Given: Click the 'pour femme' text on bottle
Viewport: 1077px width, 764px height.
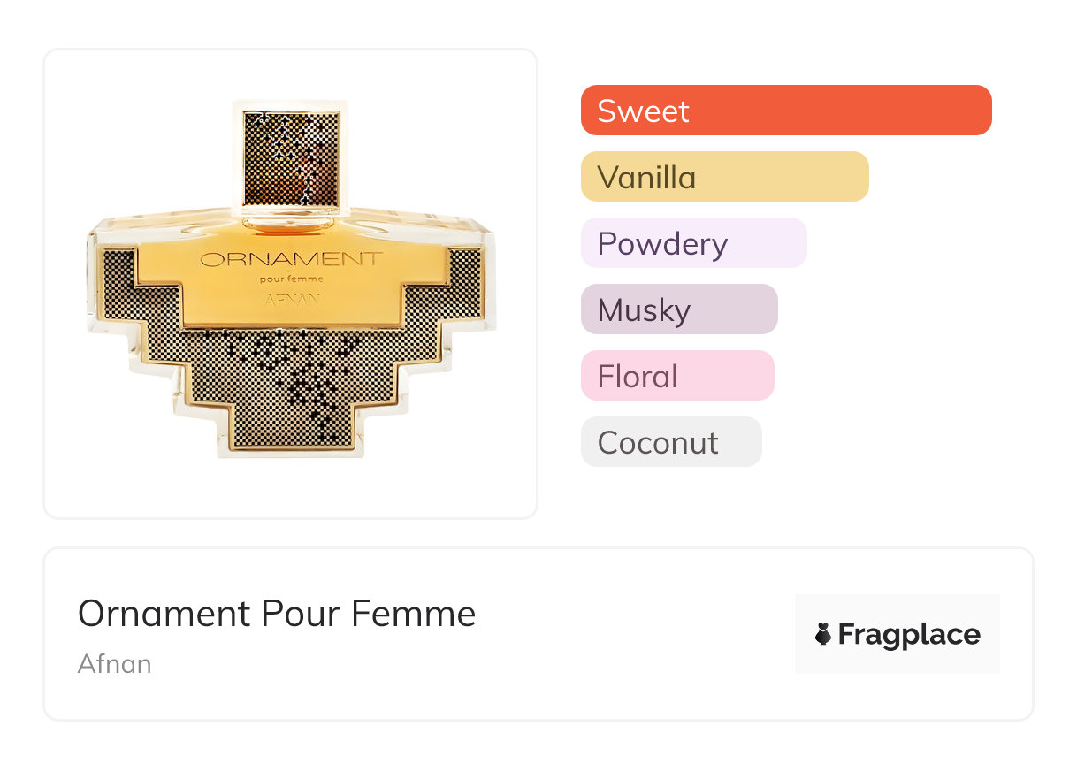Looking at the screenshot, I should pos(292,279).
